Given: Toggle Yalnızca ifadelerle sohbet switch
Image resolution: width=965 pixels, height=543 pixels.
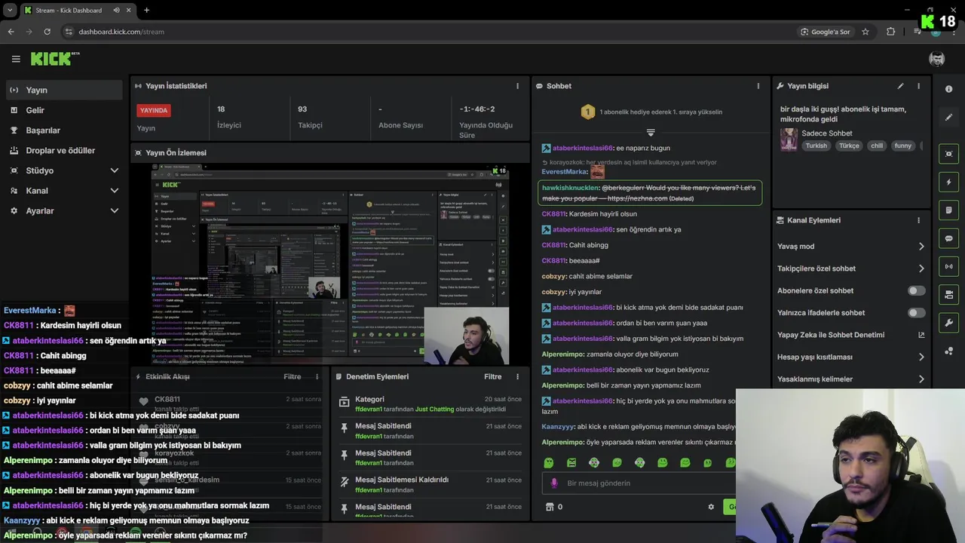Looking at the screenshot, I should click(916, 313).
